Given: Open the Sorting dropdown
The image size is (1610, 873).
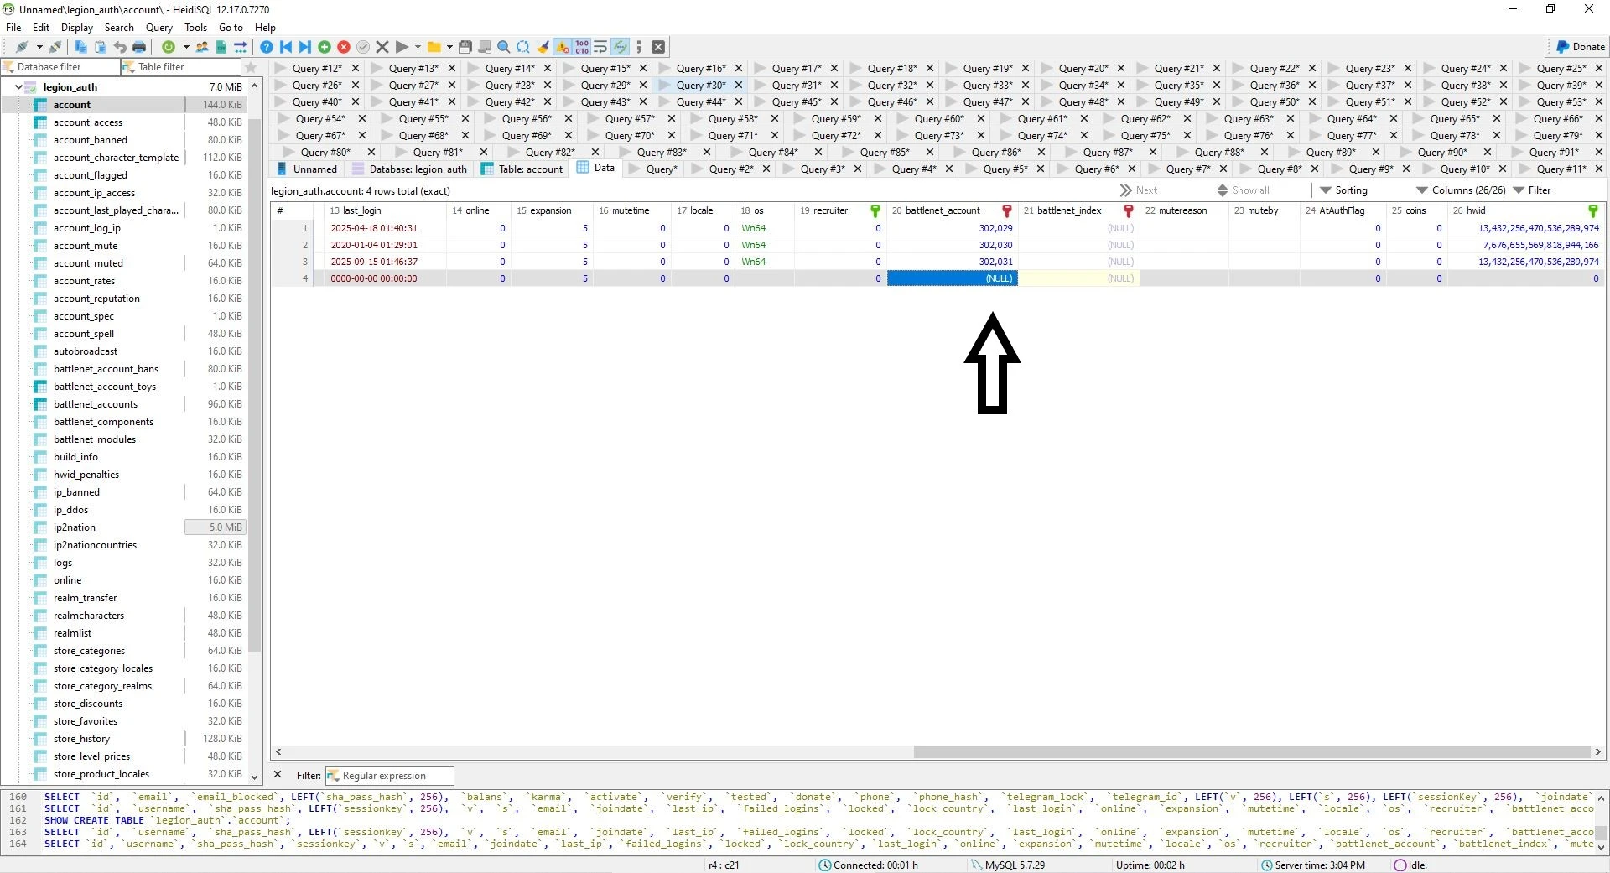Looking at the screenshot, I should coord(1344,190).
